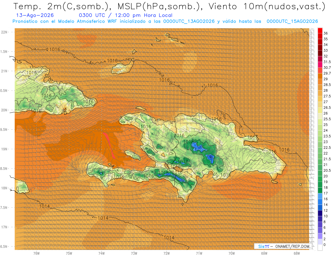Click the '75W' longitude label
Screen dimensions: 333x257
click(69, 253)
